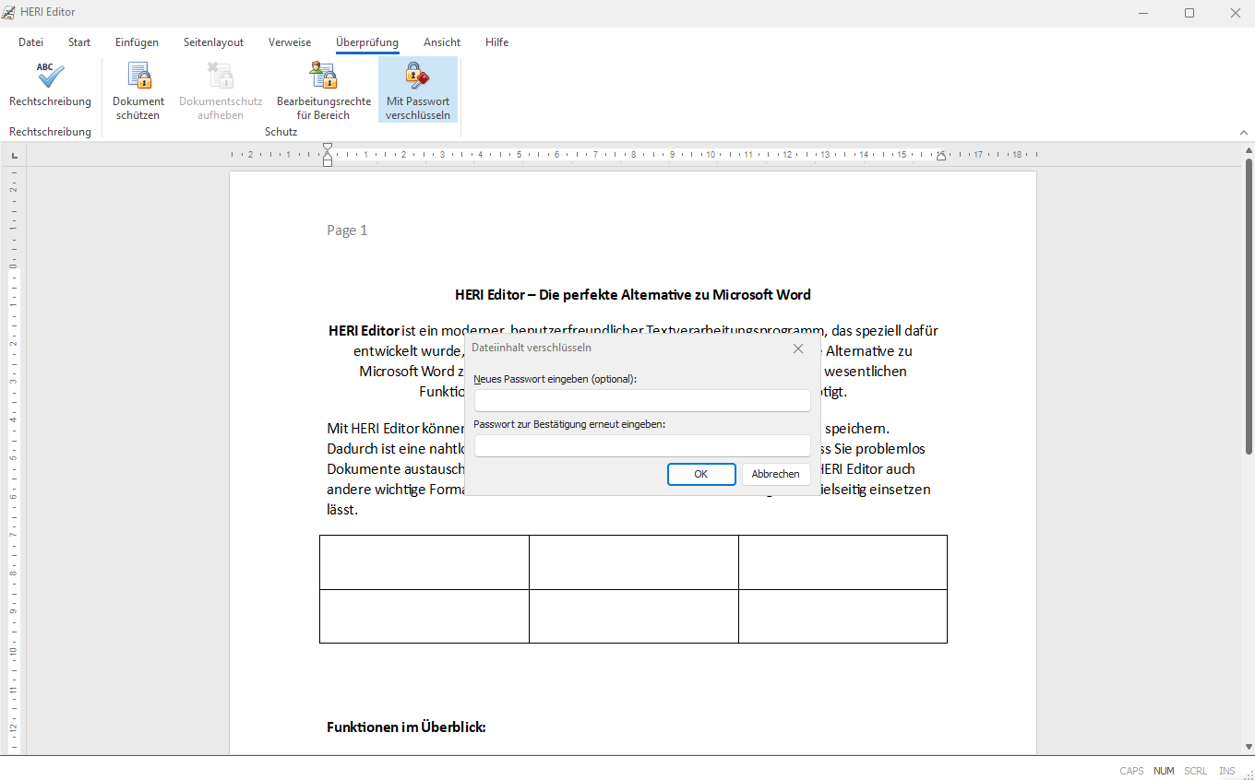
Task: Open Bearbeitungsrechte für Bereich
Action: (323, 76)
